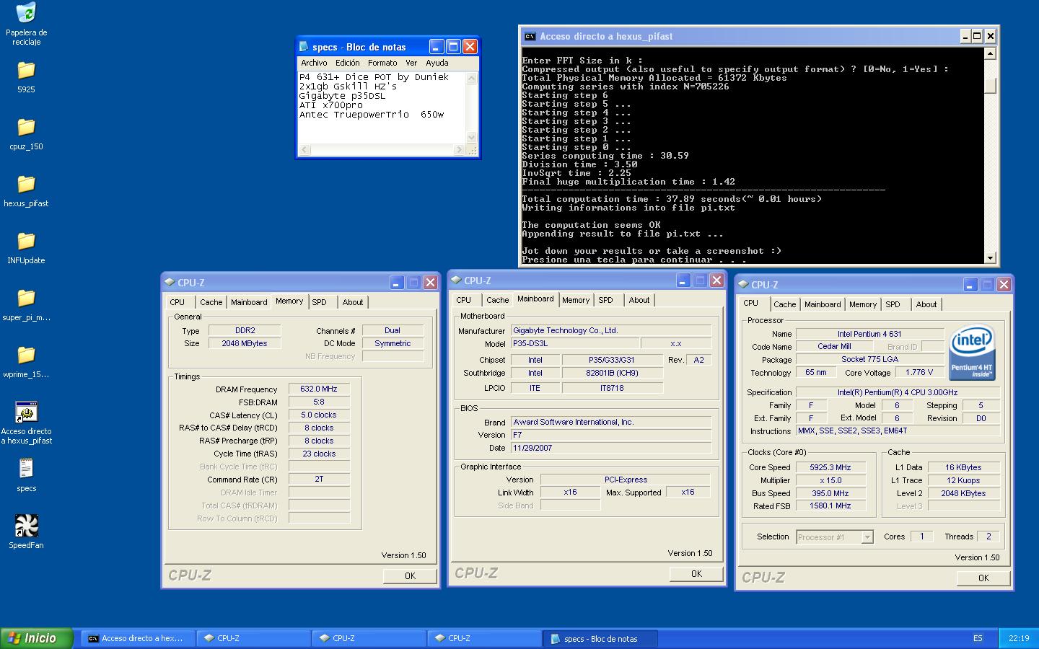Click console system icon in hexus_pifast title bar
The width and height of the screenshot is (1039, 649).
530,36
